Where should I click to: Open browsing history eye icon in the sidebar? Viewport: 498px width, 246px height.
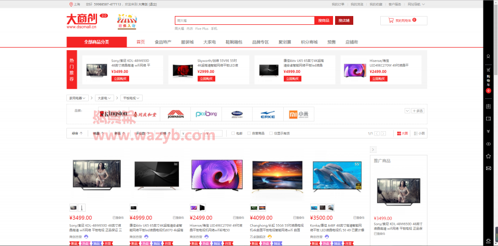488,144
